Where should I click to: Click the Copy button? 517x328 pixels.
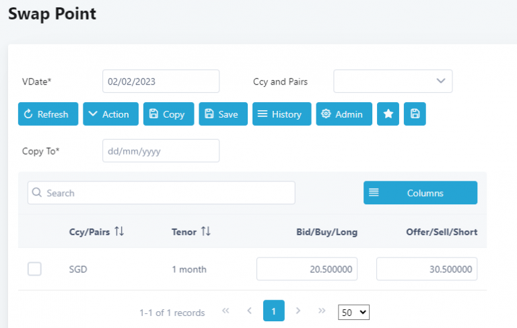click(x=168, y=114)
